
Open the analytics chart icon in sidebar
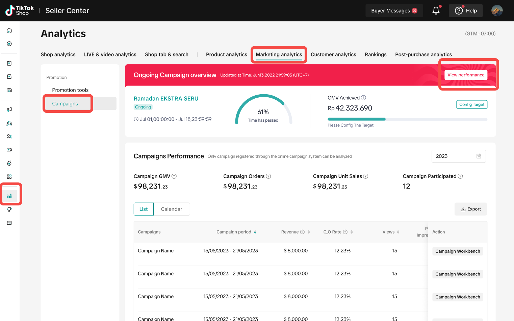tap(9, 196)
